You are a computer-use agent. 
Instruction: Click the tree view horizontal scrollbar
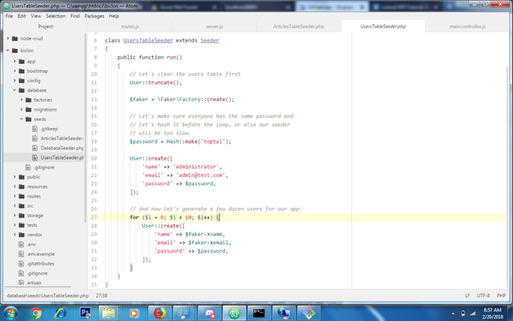38,287
